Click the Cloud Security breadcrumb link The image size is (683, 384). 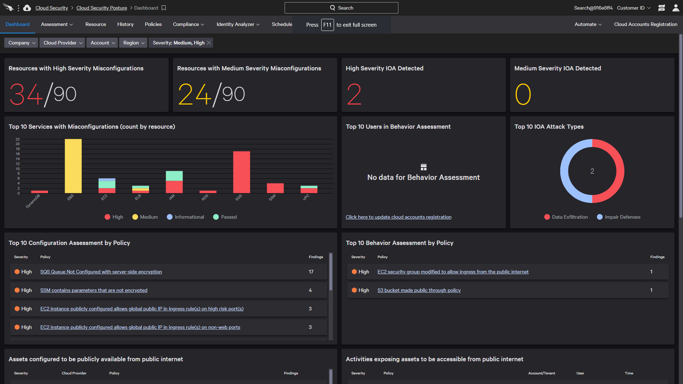(52, 8)
